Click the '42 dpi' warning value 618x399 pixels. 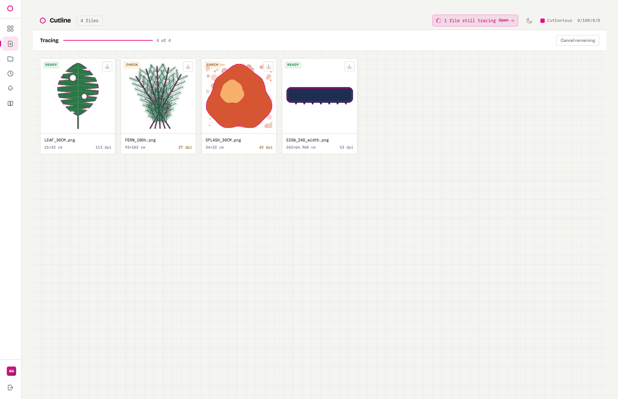tap(266, 148)
